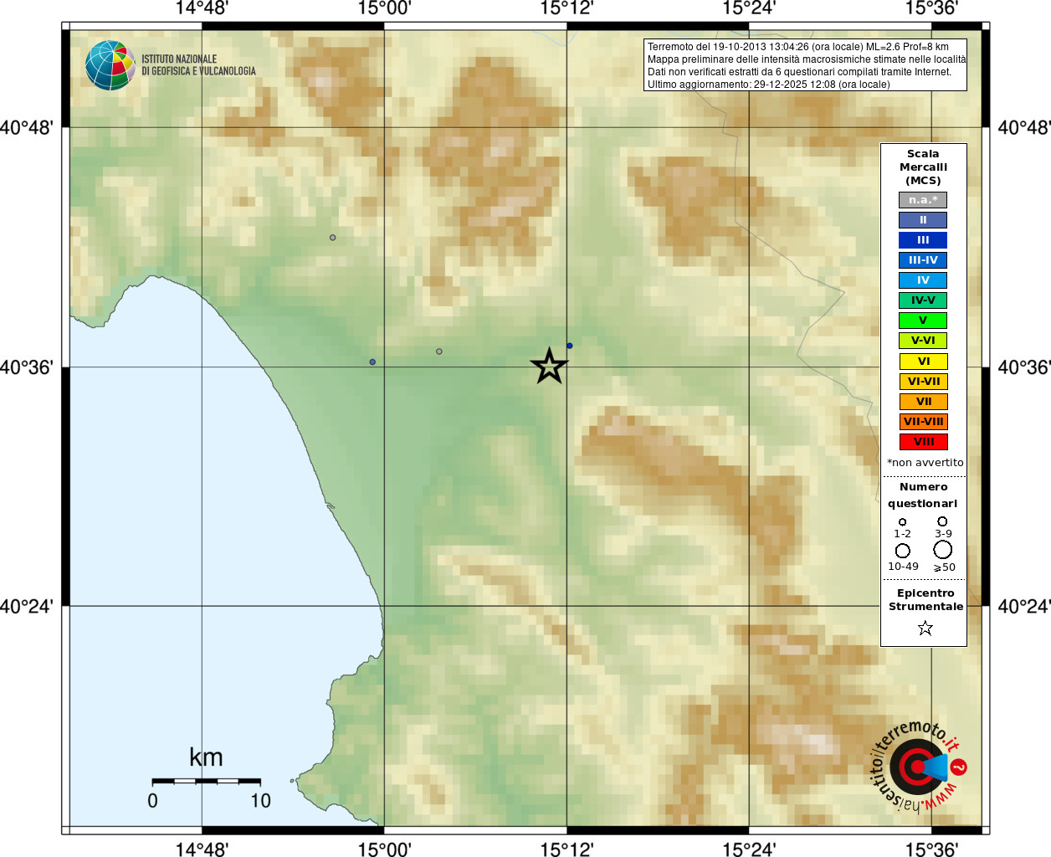Image resolution: width=1051 pixels, height=857 pixels.
Task: Select the n.a.* gray legend swatch
Action: (923, 200)
